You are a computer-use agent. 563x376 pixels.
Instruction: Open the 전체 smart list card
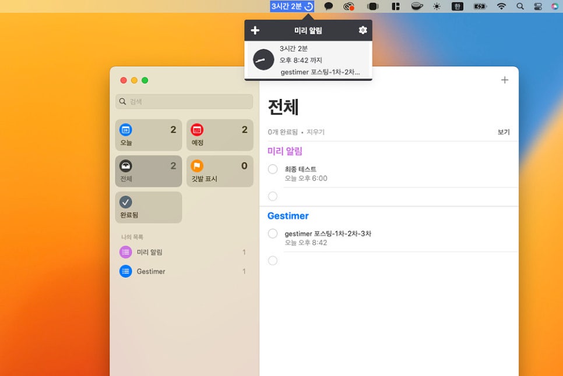(148, 171)
